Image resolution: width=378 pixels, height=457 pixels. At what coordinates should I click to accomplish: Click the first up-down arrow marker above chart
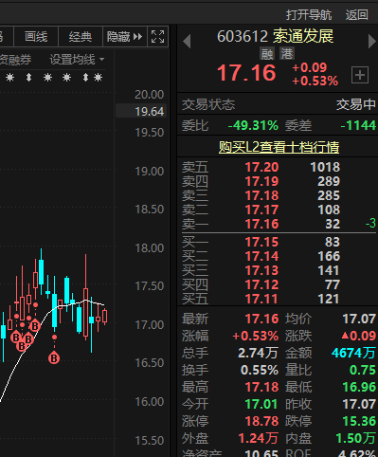pos(28,77)
